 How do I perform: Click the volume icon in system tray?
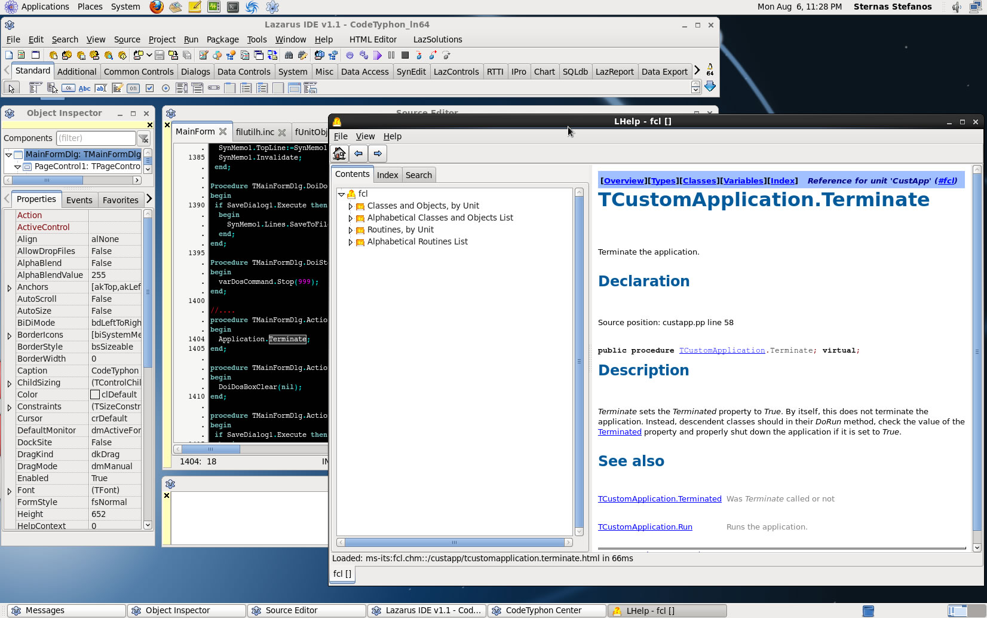(x=956, y=7)
